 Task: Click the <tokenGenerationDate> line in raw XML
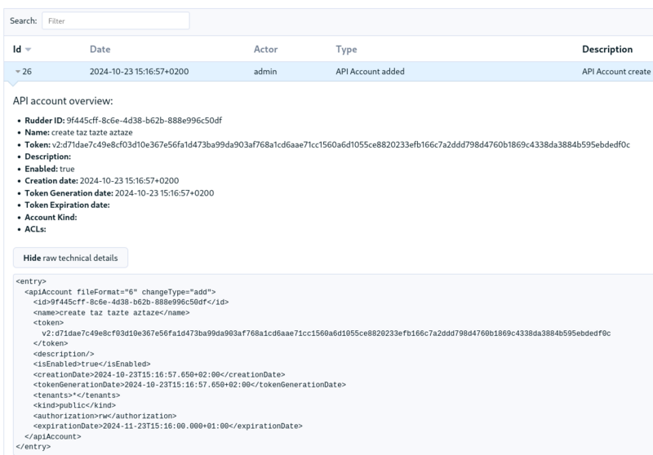[189, 385]
